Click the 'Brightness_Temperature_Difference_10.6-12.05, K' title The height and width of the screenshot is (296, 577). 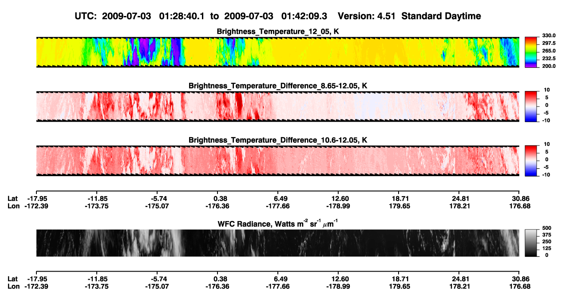(278, 140)
